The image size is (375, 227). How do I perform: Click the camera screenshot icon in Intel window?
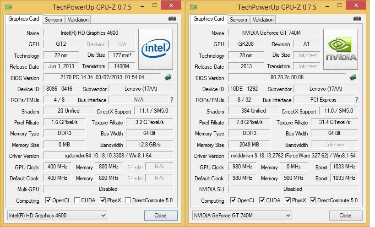coord(172,19)
